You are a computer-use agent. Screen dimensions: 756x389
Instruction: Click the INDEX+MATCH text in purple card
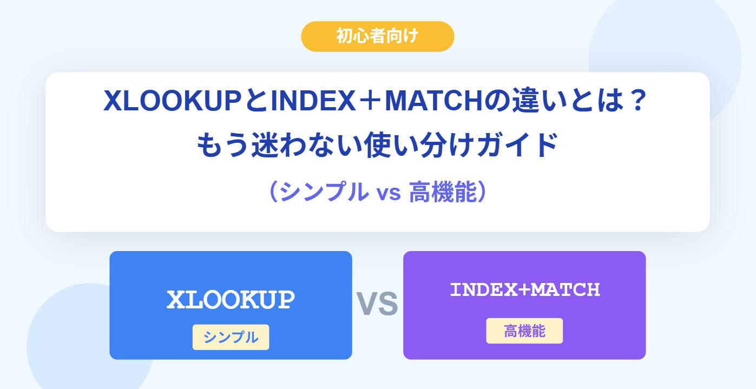tap(524, 289)
